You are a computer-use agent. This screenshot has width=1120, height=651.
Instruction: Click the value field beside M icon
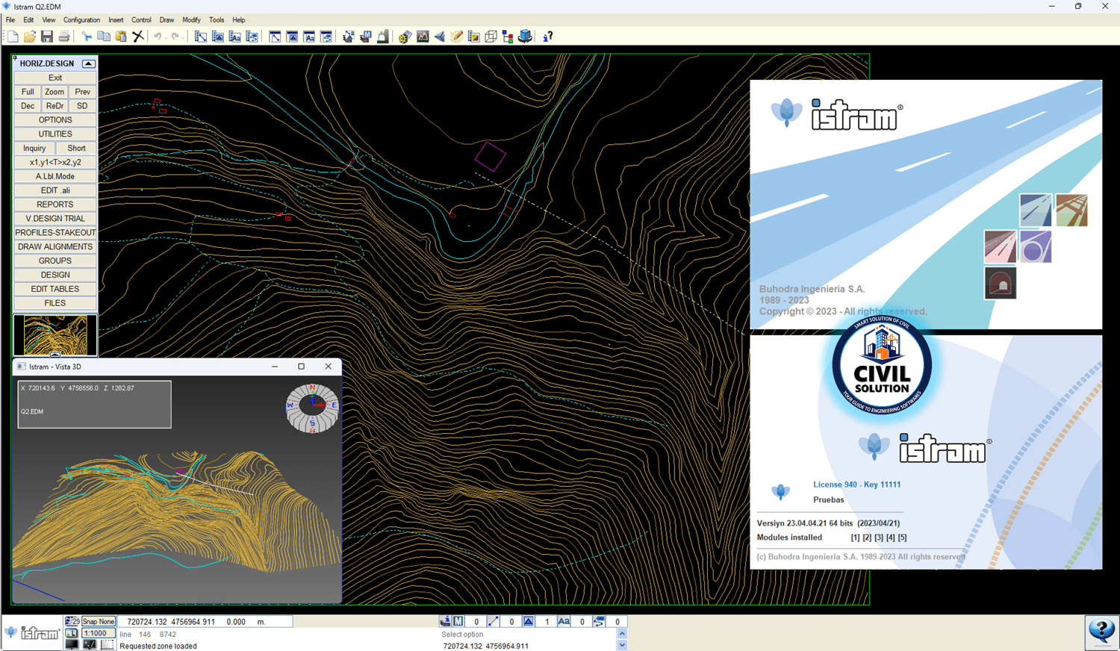pyautogui.click(x=476, y=621)
